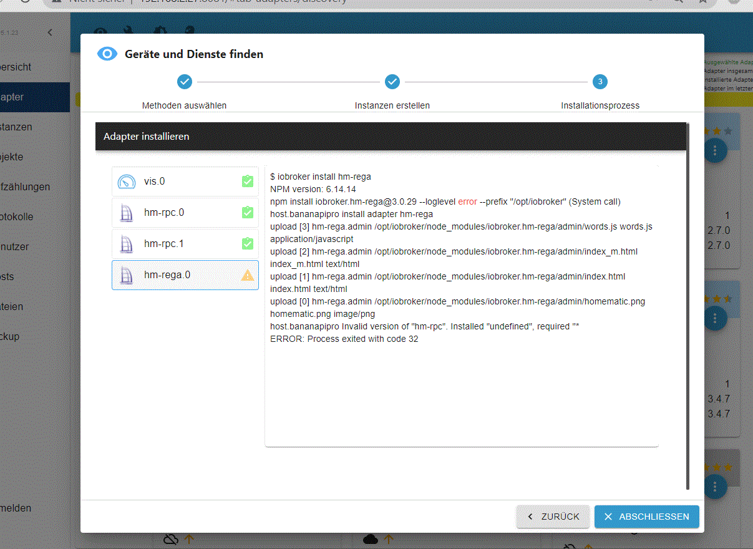Click log line 'NPM version: 6.14.14'
Image resolution: width=753 pixels, height=549 pixels.
click(313, 189)
